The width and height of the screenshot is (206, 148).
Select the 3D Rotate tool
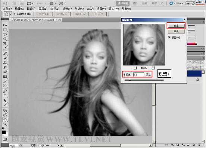5,110
